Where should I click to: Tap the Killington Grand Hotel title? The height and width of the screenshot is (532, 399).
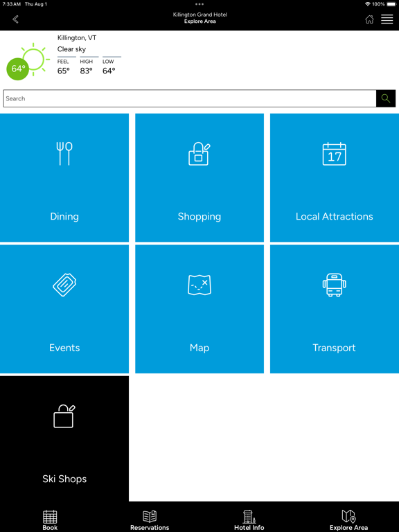pos(199,15)
